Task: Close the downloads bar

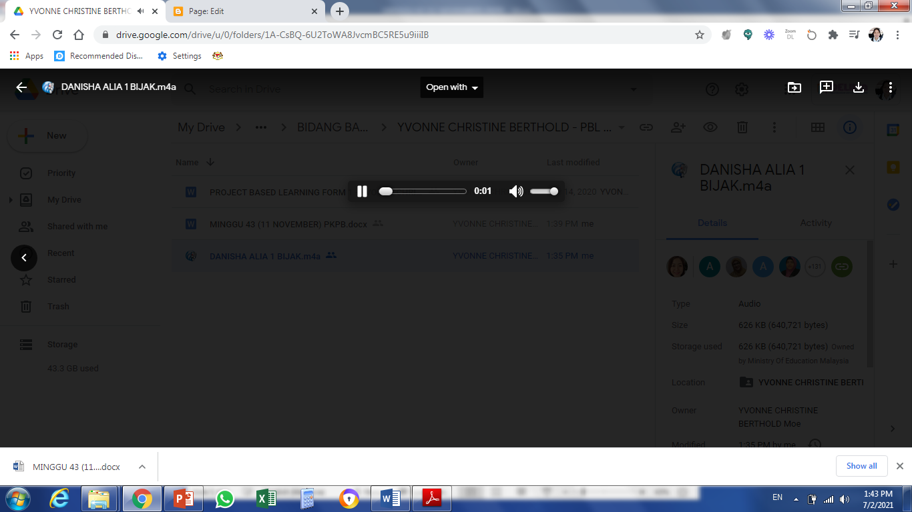Action: click(899, 466)
